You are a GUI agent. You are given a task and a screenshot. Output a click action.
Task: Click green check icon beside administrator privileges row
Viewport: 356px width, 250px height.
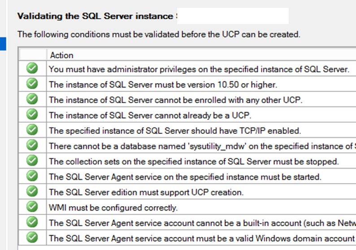tap(32, 68)
